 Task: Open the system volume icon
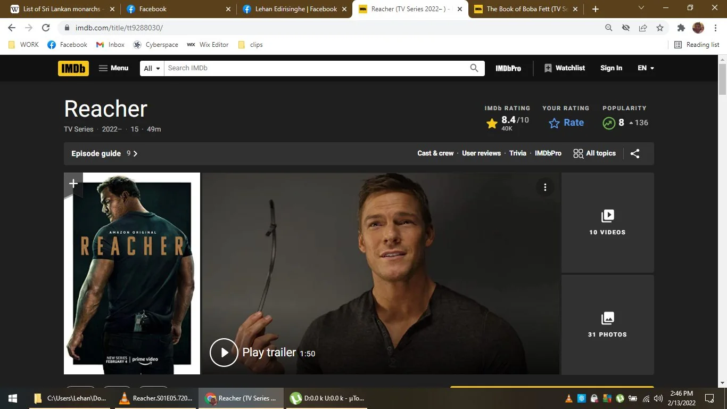pos(658,398)
